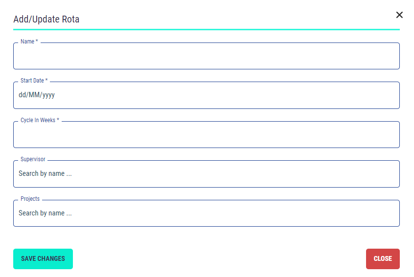Click into the Name input field
Viewport: 414px width, 277px height.
pos(206,56)
